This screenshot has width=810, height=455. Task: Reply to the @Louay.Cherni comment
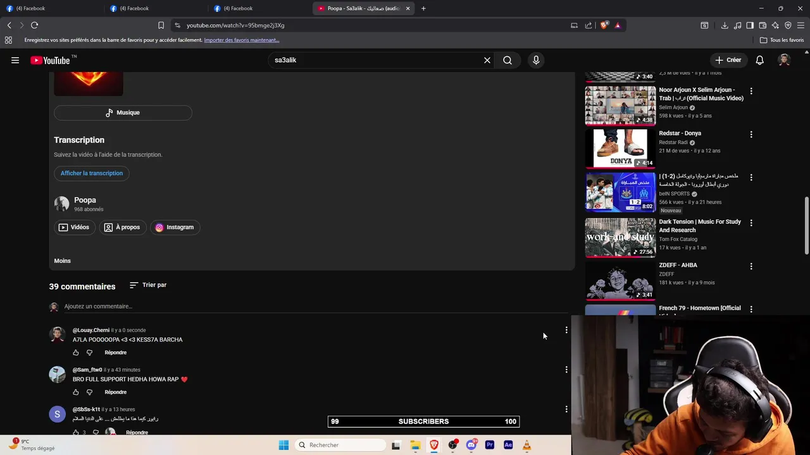click(115, 353)
